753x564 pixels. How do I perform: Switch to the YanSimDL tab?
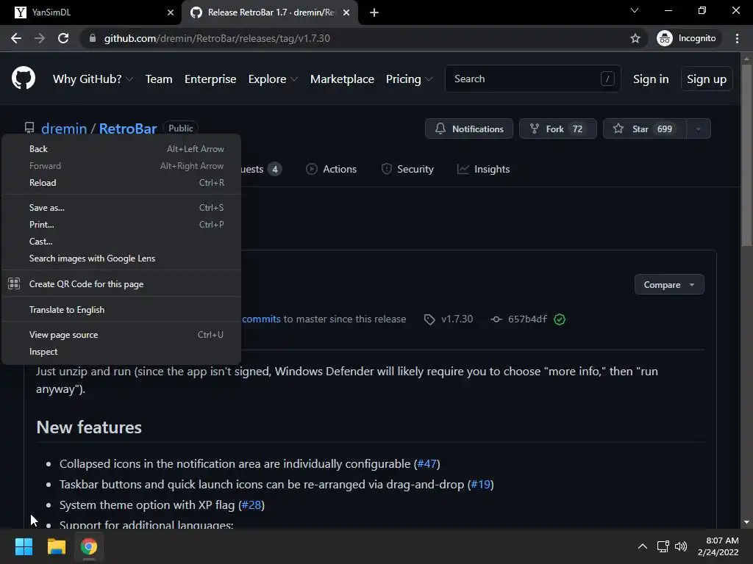click(91, 12)
